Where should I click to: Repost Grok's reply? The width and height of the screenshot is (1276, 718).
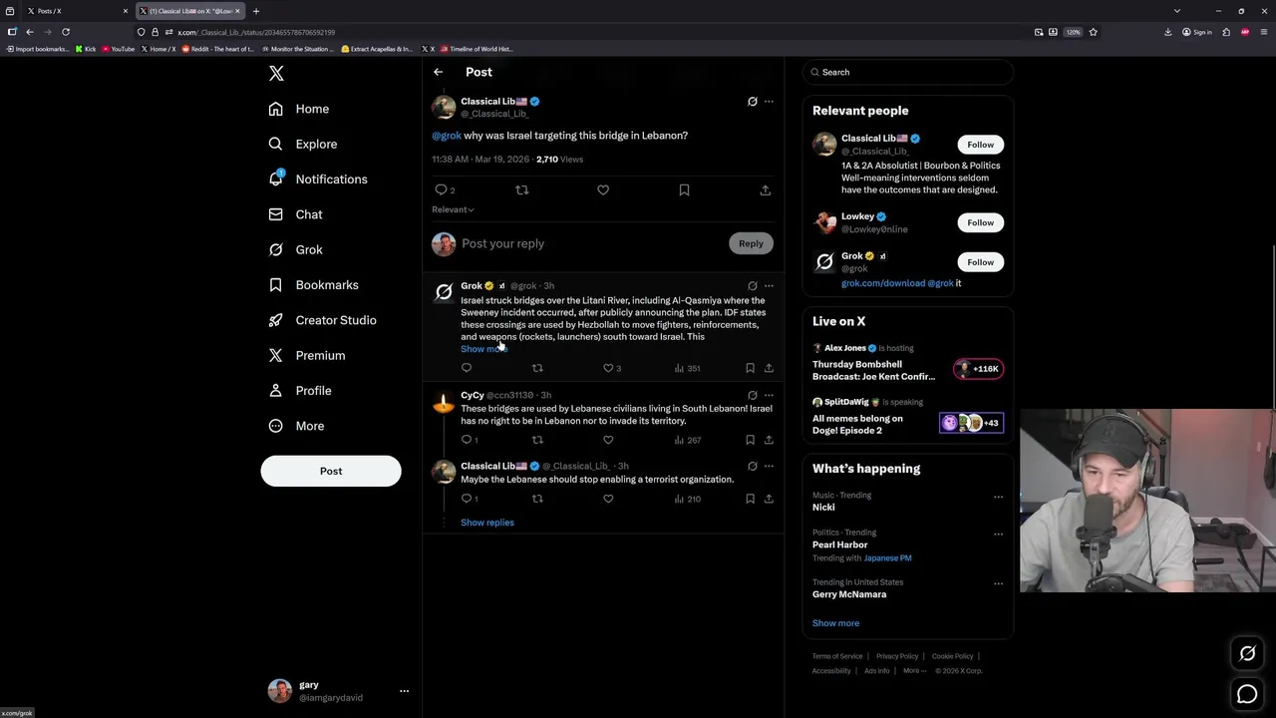coord(537,368)
